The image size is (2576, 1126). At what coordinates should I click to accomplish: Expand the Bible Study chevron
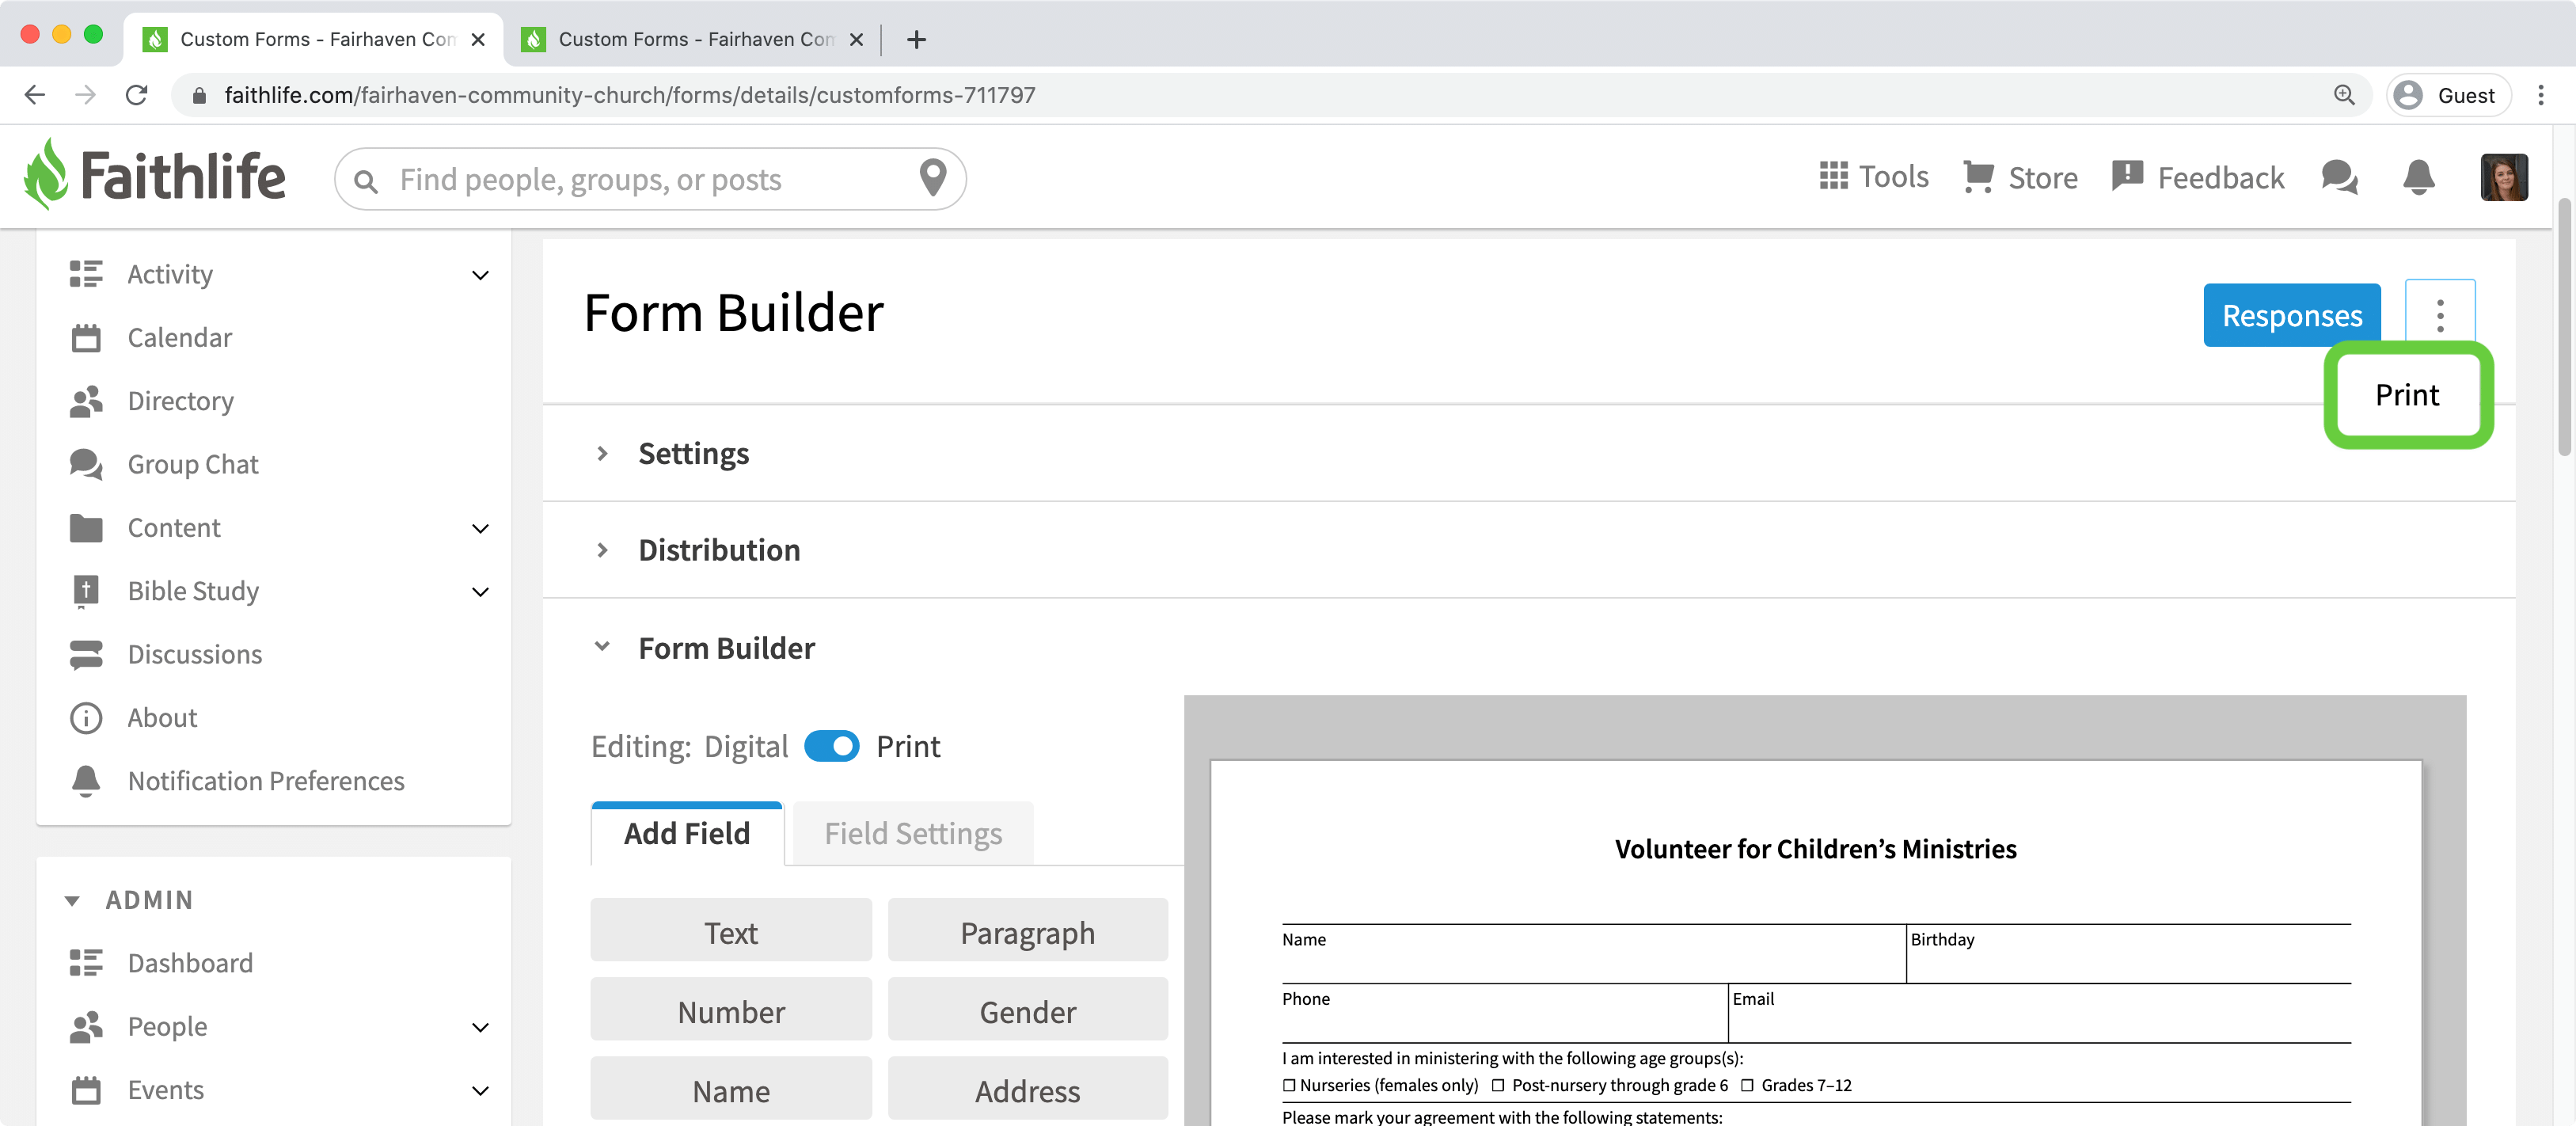pos(480,592)
